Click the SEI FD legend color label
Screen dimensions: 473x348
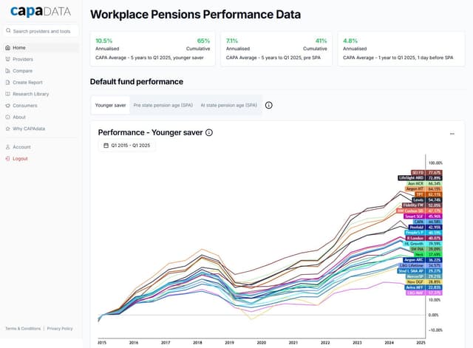(410, 172)
